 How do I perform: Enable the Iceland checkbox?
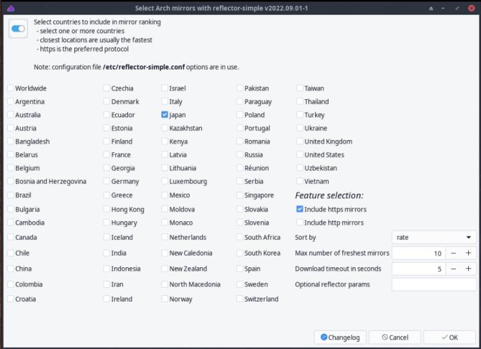pos(106,237)
